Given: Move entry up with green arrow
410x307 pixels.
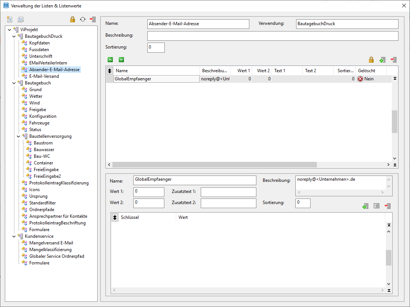Looking at the screenshot, I should pyautogui.click(x=110, y=60).
